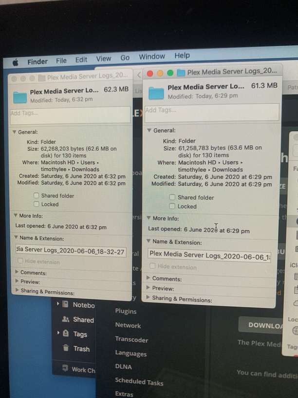Open Scheduled Tasks in Plex settings
298x398 pixels.
point(139,382)
